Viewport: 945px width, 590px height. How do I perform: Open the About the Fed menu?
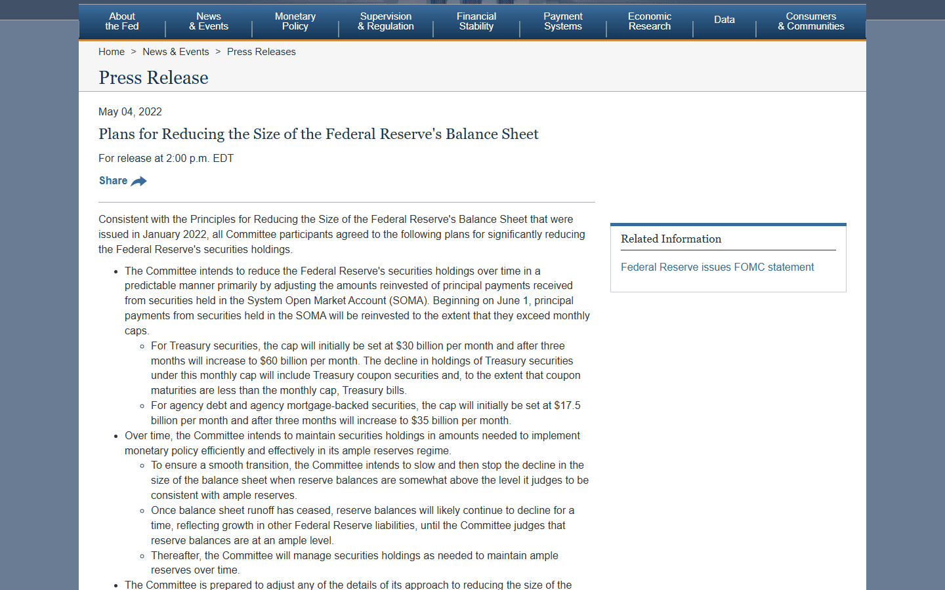pos(122,21)
